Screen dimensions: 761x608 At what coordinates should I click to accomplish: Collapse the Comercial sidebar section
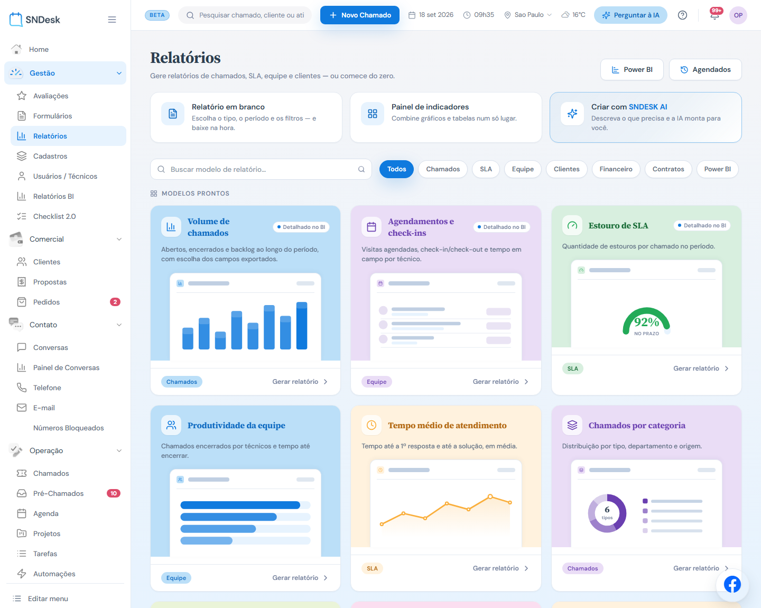pos(65,239)
